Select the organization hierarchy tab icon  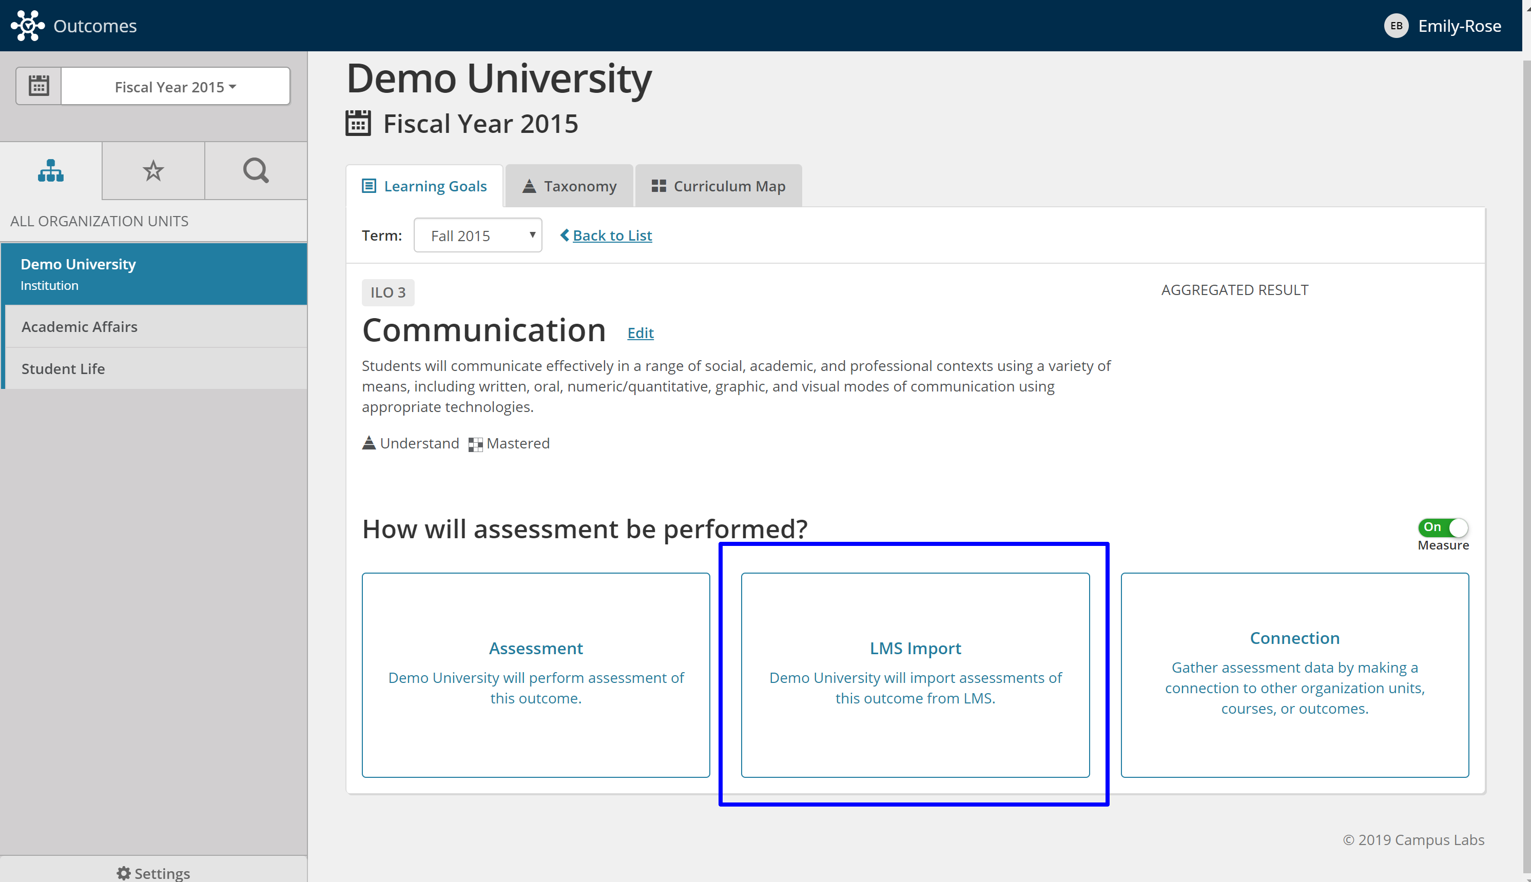(51, 171)
